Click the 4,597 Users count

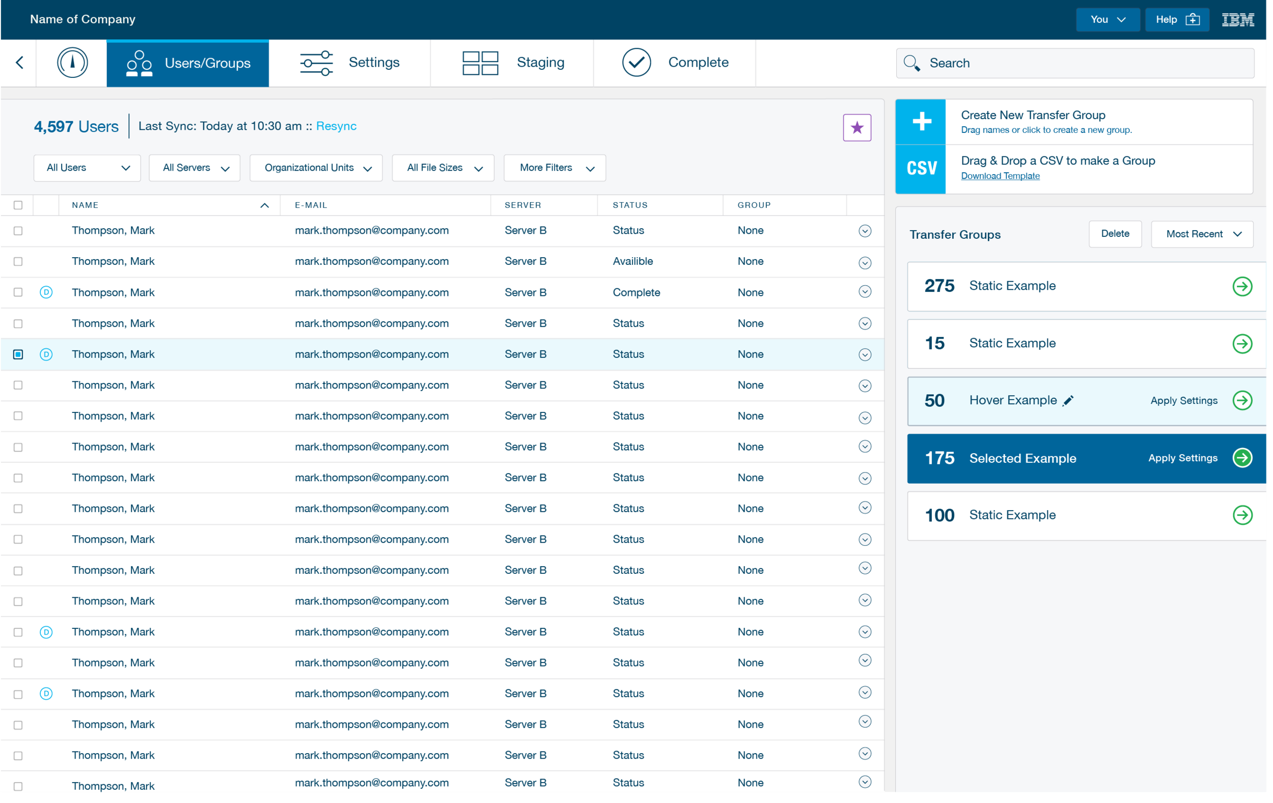tap(76, 127)
